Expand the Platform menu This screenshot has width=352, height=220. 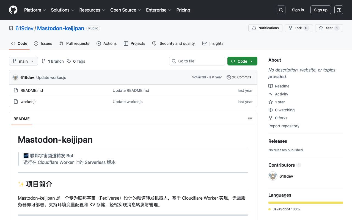point(35,10)
